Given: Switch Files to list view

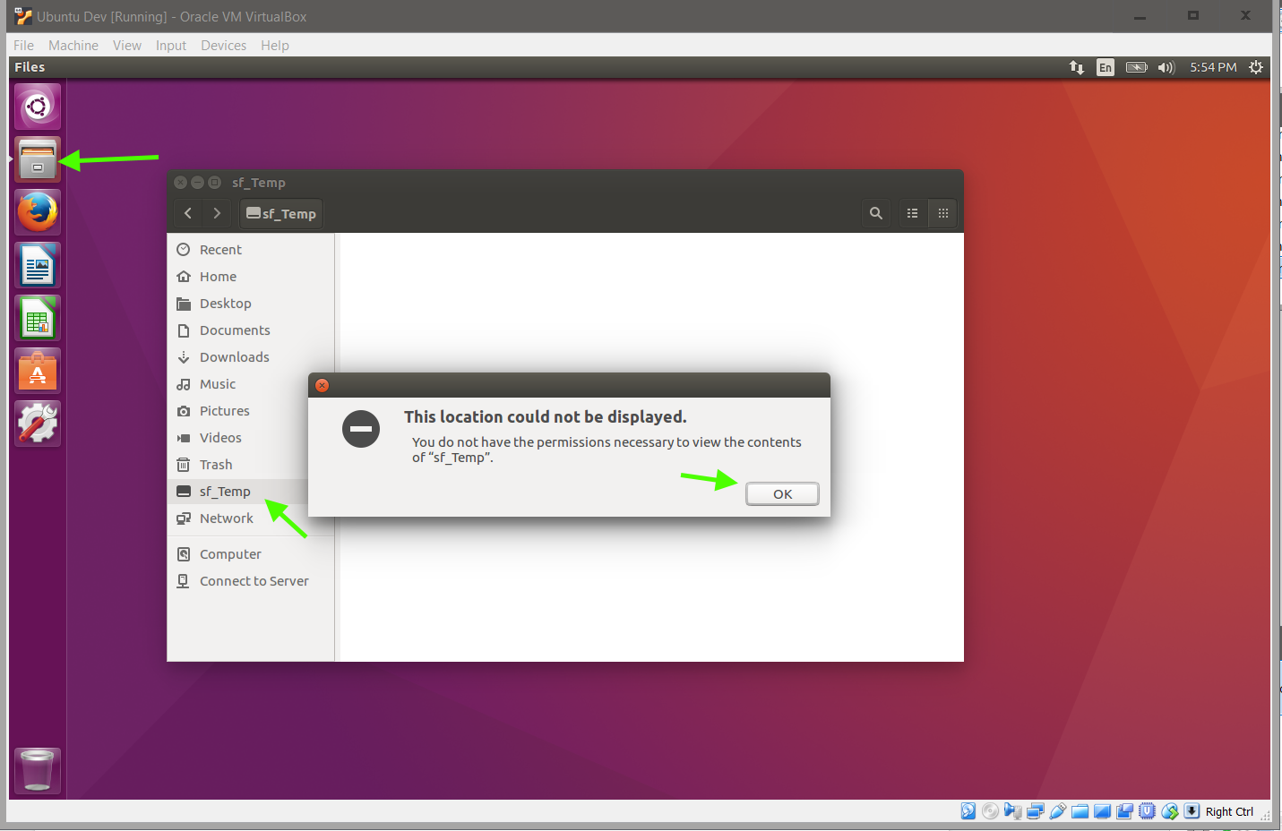Looking at the screenshot, I should point(912,213).
